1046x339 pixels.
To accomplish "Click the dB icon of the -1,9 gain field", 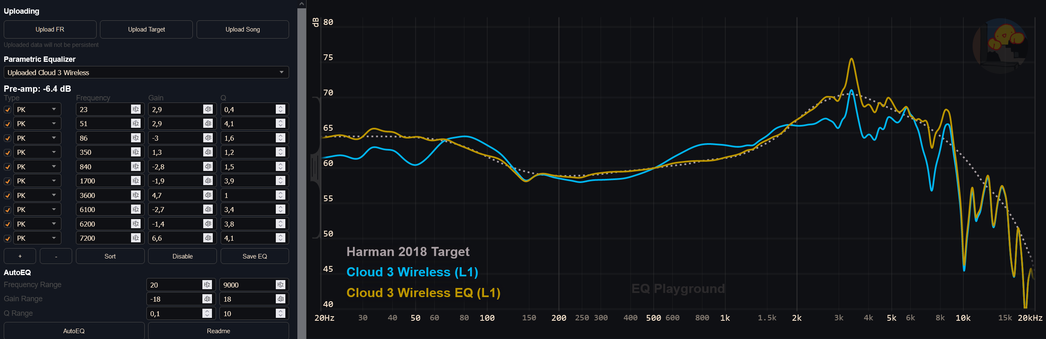I will pos(208,180).
